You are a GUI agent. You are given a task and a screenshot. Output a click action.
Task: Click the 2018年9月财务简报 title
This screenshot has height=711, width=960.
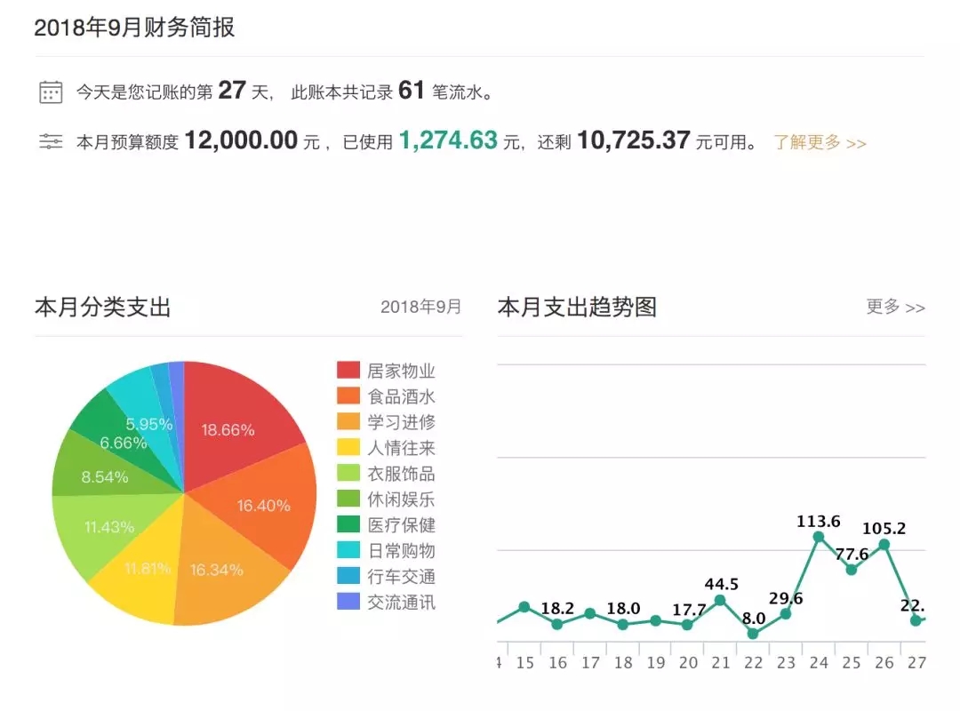[135, 28]
